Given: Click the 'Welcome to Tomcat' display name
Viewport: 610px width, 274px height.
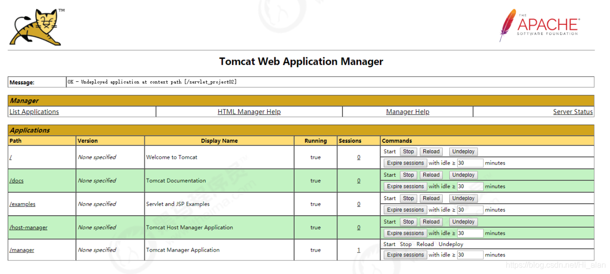Looking at the screenshot, I should (x=172, y=157).
